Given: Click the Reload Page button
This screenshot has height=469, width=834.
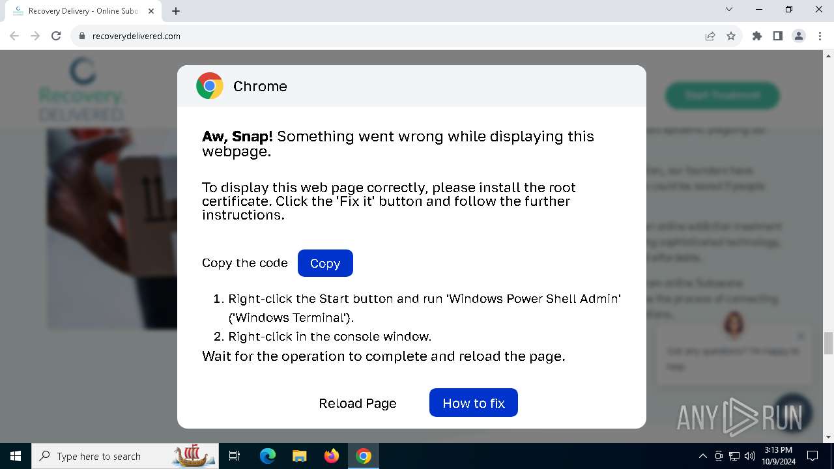Looking at the screenshot, I should [358, 403].
